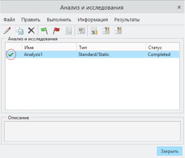Click the green check mark beside Analysis1
This screenshot has width=185, height=158.
pos(11,54)
